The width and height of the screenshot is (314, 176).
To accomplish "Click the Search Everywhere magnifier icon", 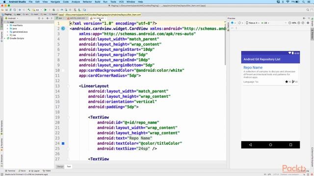I will pos(308,10).
